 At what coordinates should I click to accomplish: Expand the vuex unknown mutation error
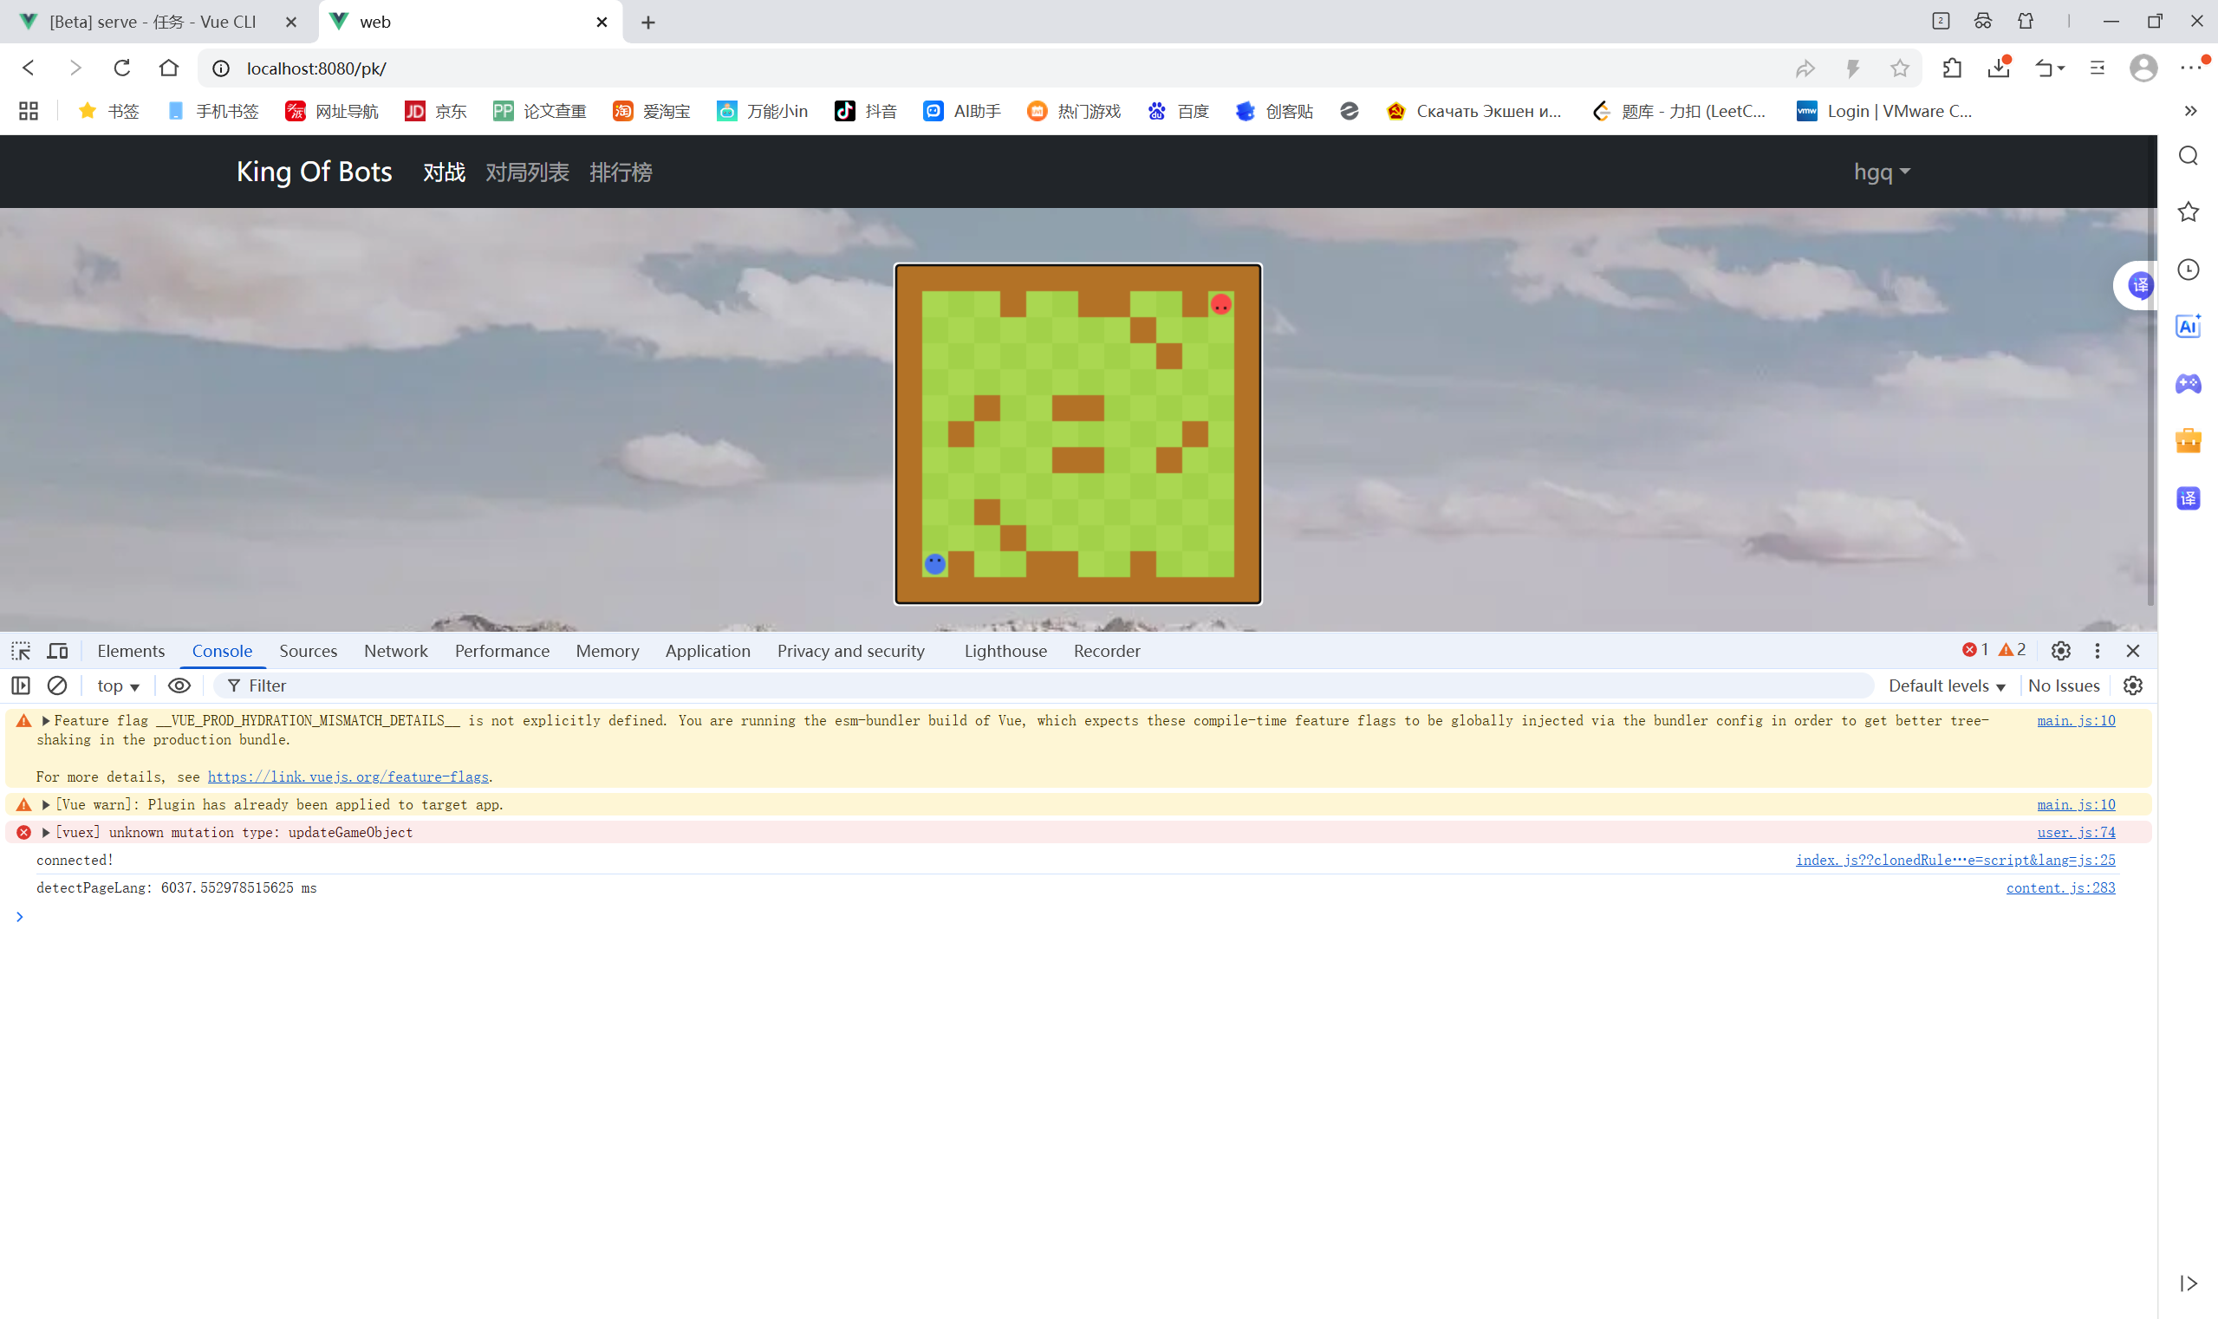[x=46, y=832]
